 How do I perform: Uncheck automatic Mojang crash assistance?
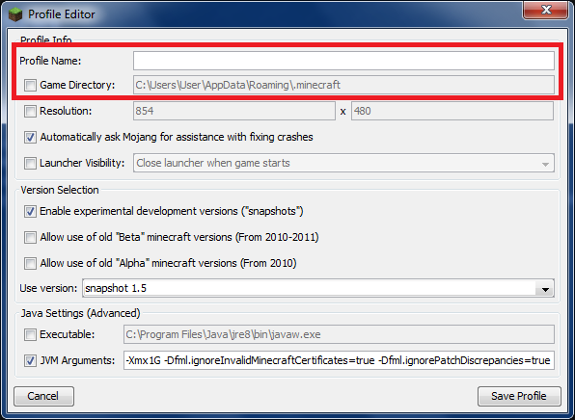tap(30, 138)
